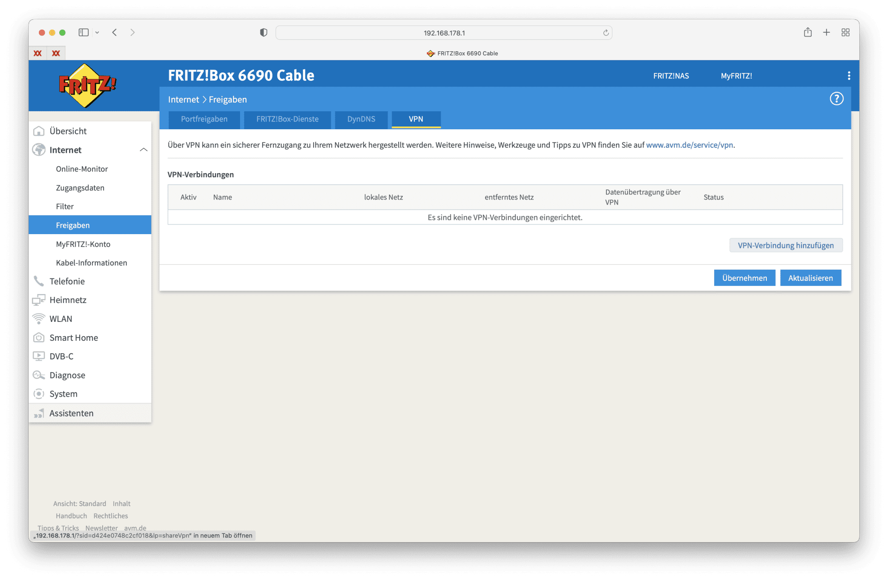Click the DVB-C screen icon
888x580 pixels.
tap(39, 356)
